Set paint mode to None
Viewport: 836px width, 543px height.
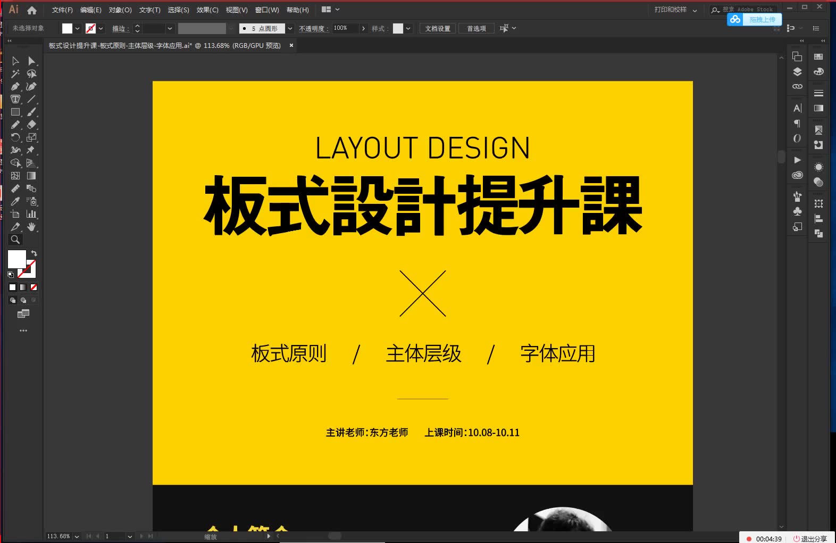[x=34, y=287]
